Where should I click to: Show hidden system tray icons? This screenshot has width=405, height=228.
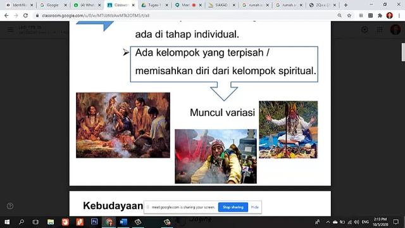[x=328, y=222]
